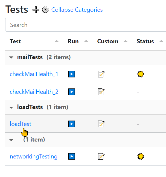
Task: Click the custom notepad icon for loadTest
Action: coord(101,124)
